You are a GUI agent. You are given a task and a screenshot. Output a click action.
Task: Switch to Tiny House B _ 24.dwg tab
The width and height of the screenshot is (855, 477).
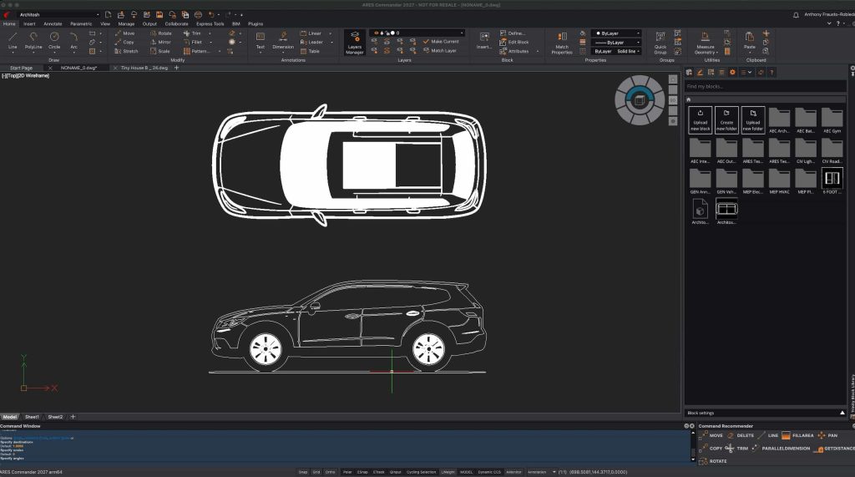pyautogui.click(x=144, y=69)
